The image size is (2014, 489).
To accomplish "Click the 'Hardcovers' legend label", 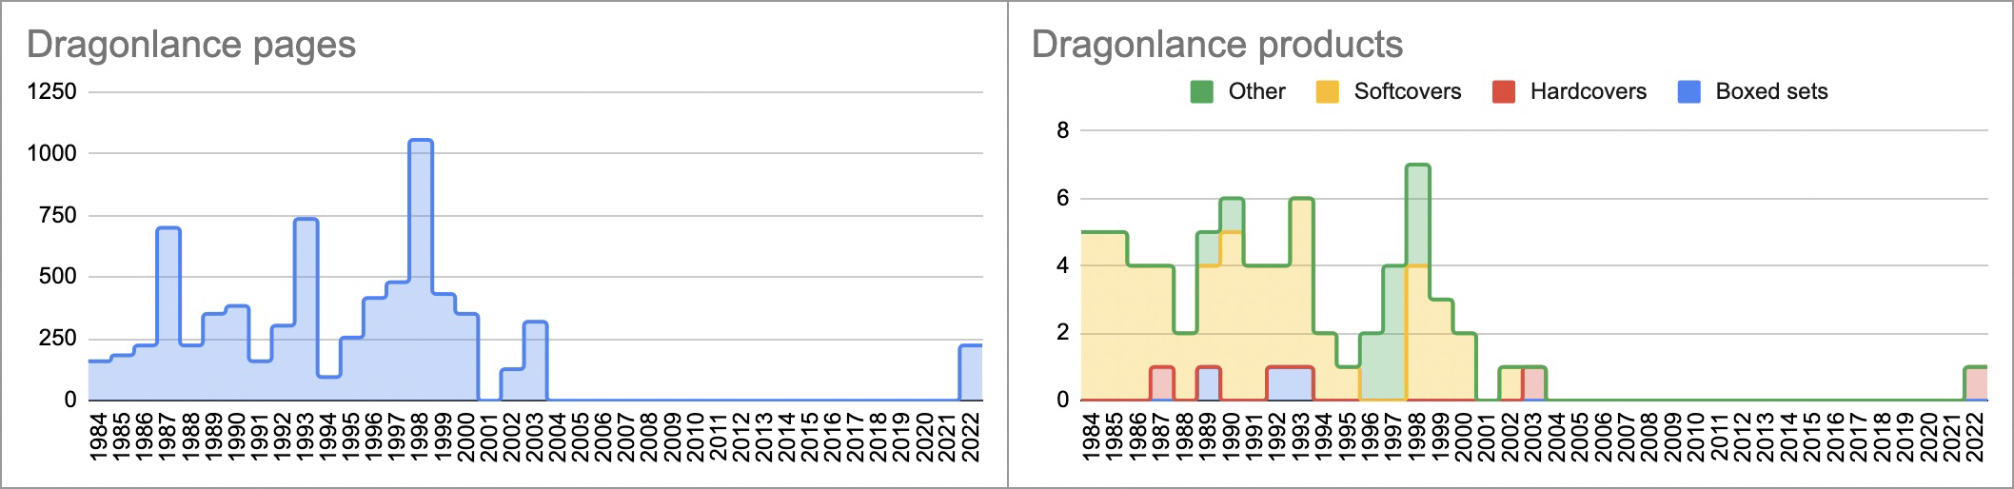I will [1589, 91].
